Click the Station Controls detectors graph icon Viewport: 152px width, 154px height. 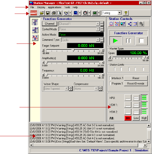(117, 24)
